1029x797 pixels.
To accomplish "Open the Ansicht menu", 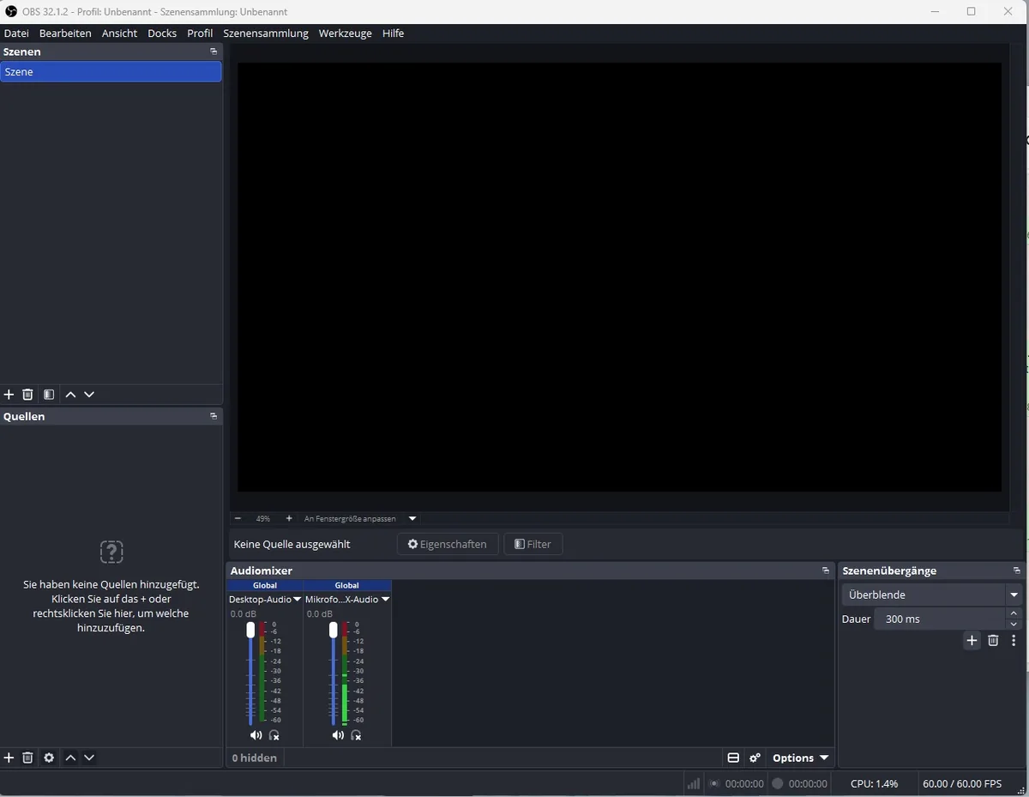I will pos(119,33).
